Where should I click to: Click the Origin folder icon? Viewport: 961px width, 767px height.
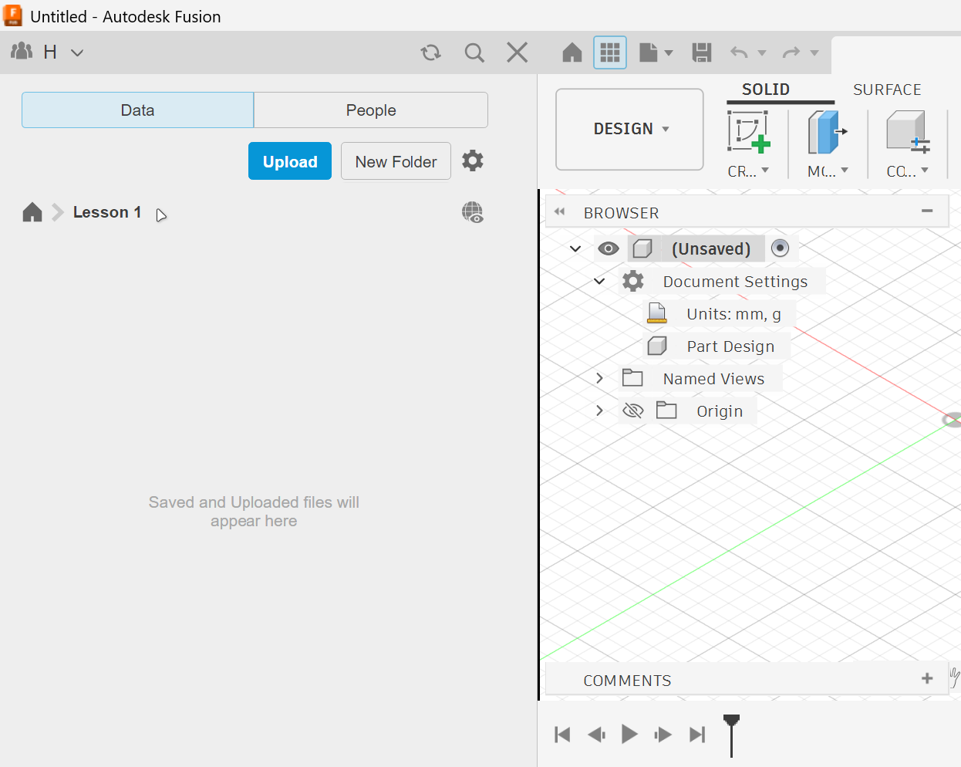tap(666, 410)
